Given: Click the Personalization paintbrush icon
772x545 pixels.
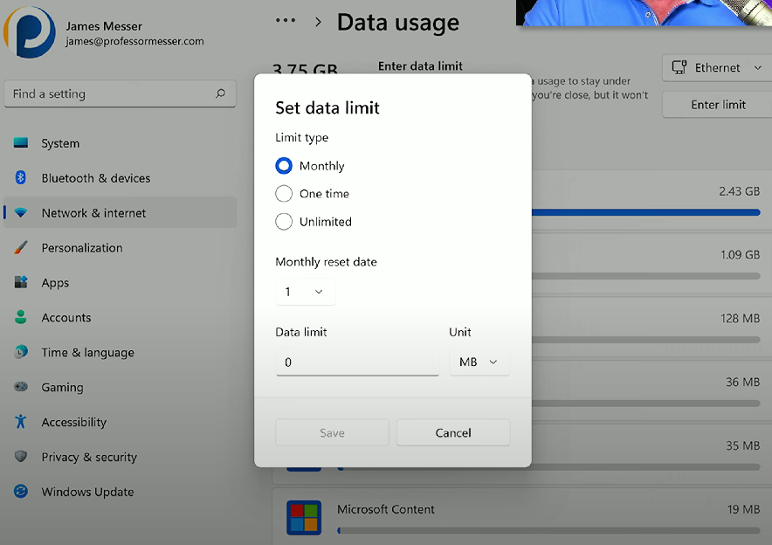Looking at the screenshot, I should 21,248.
